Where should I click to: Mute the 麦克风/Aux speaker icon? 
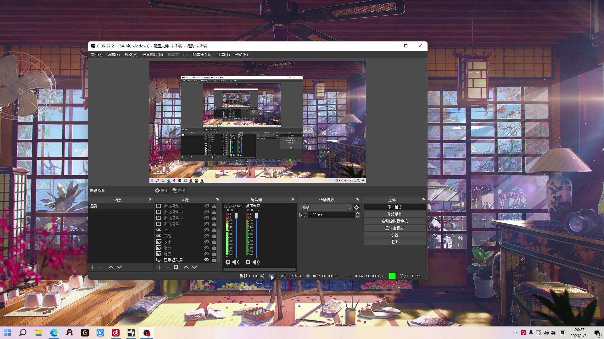236,262
